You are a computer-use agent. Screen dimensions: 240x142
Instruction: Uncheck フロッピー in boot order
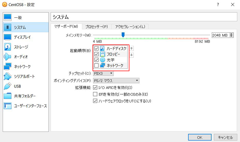96,54
